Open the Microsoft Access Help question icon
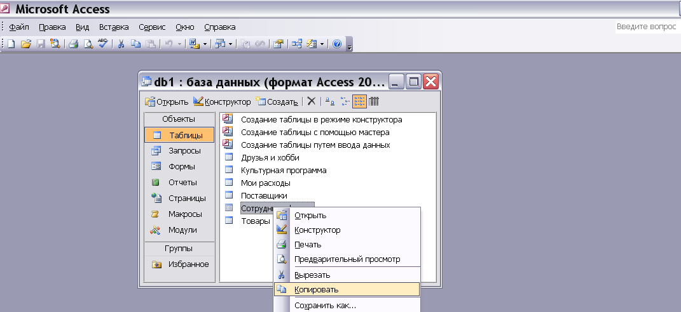Image resolution: width=681 pixels, height=312 pixels. click(x=337, y=44)
